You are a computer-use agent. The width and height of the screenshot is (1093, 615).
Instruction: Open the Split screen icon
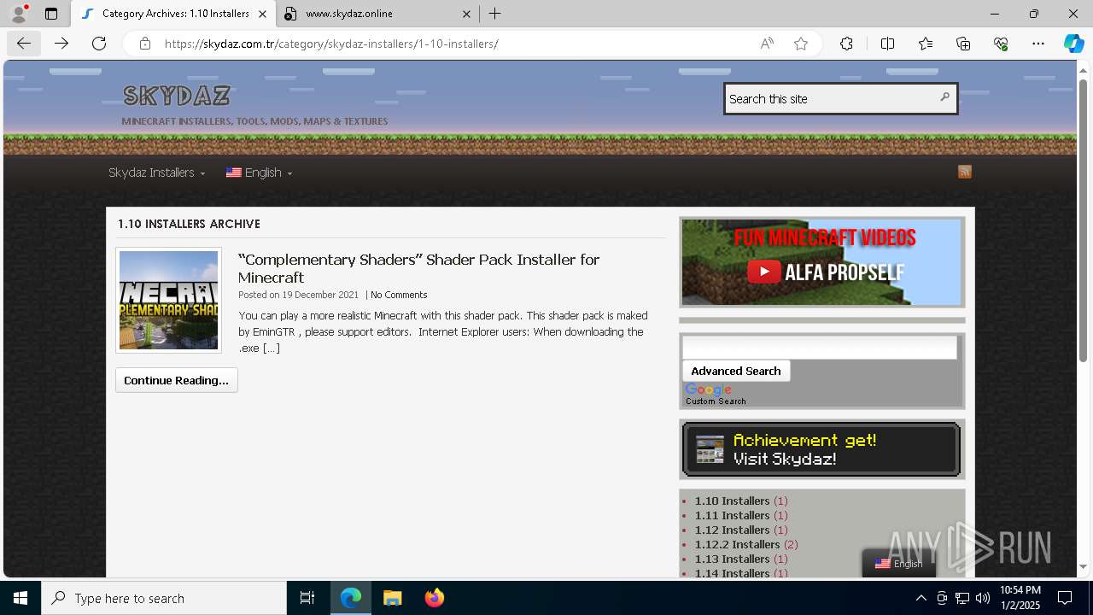point(887,44)
